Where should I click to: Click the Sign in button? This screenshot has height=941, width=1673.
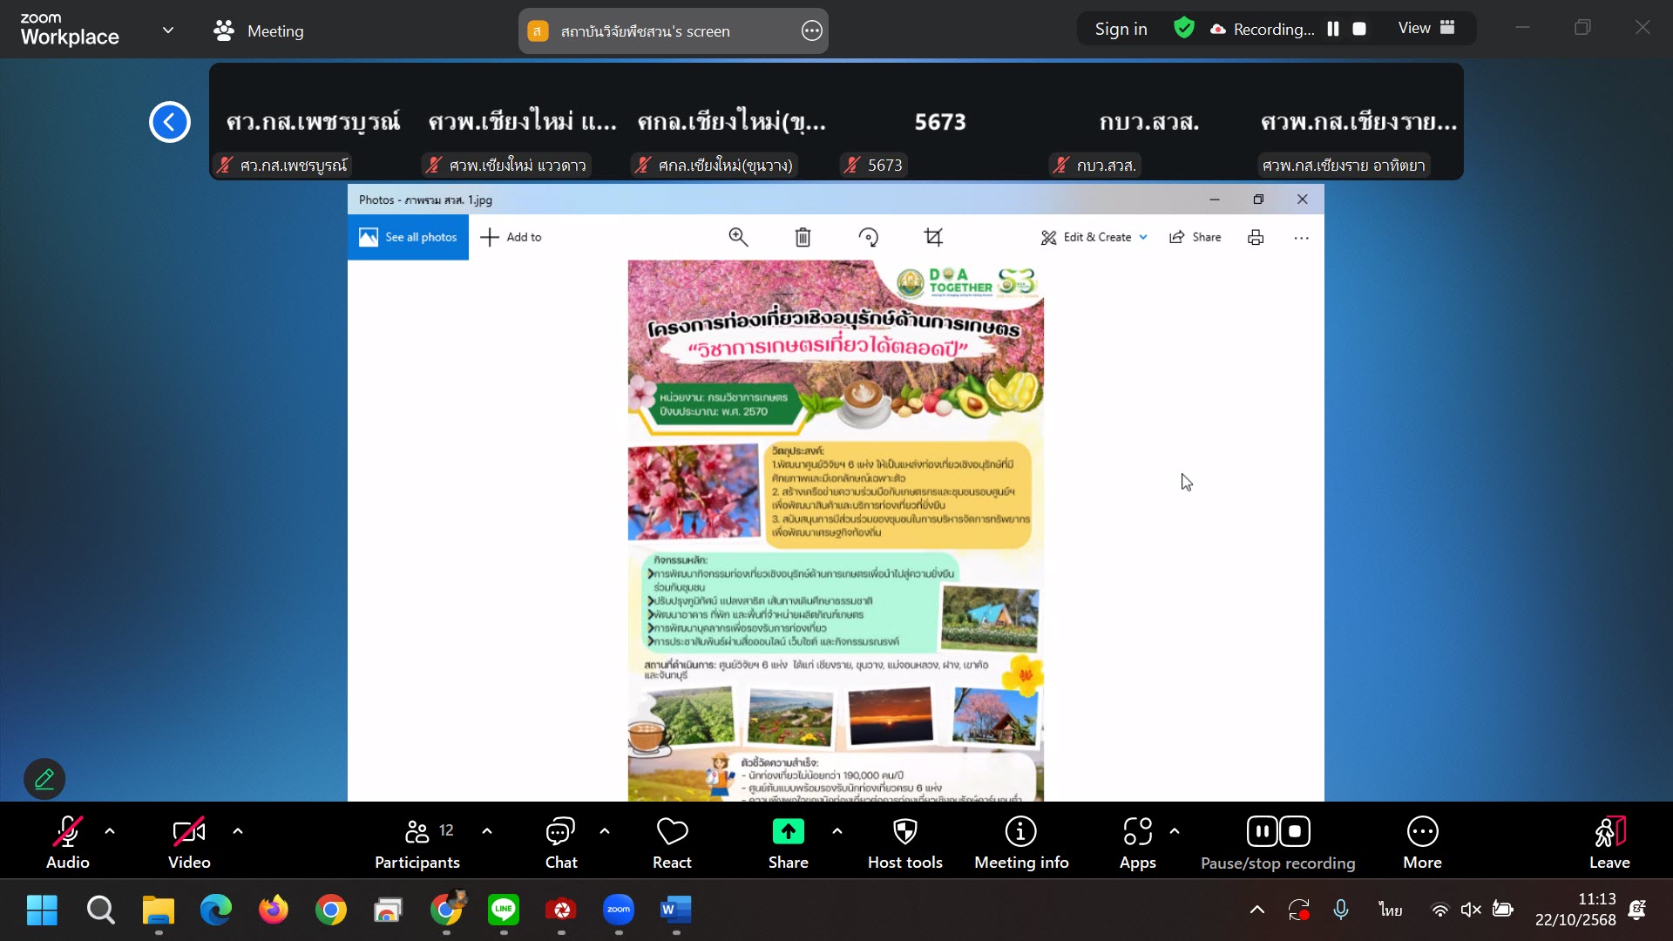coord(1121,29)
